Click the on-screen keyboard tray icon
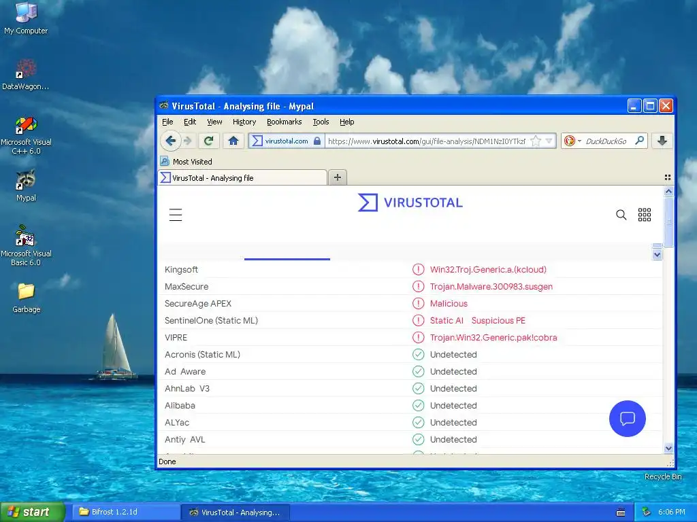 point(621,512)
